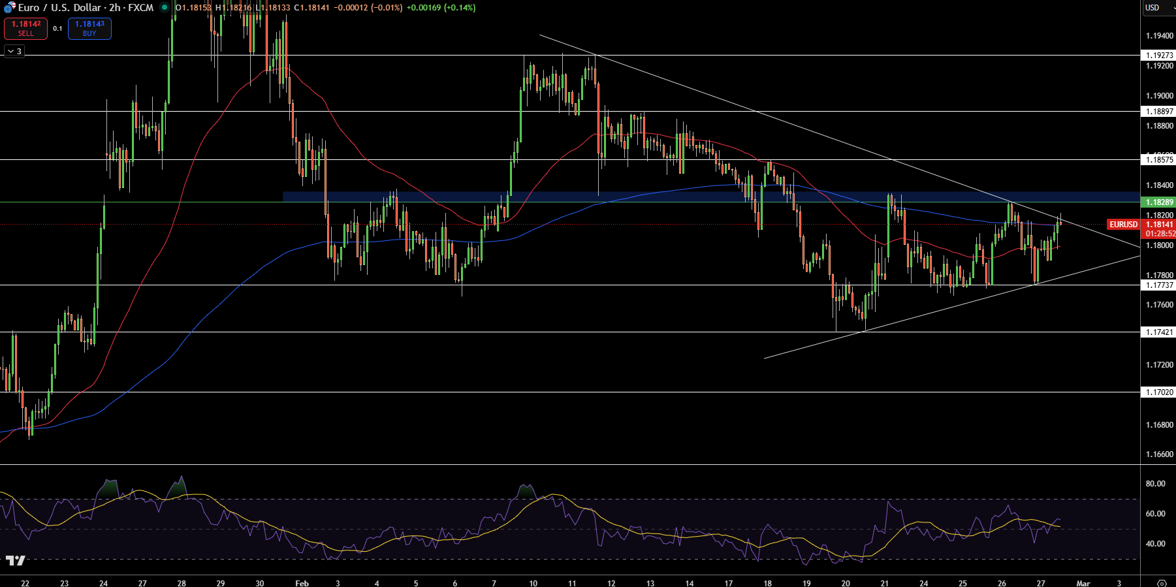This screenshot has width=1176, height=587.
Task: Click the +0.00169 (+0.14%) change value
Action: point(441,8)
